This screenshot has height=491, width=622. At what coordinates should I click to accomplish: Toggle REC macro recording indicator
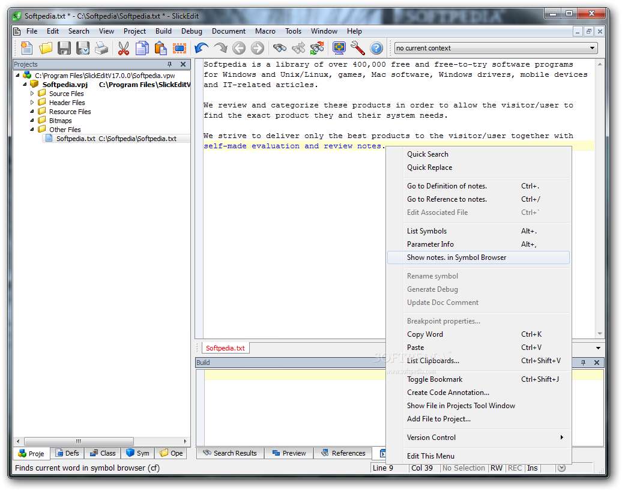515,468
